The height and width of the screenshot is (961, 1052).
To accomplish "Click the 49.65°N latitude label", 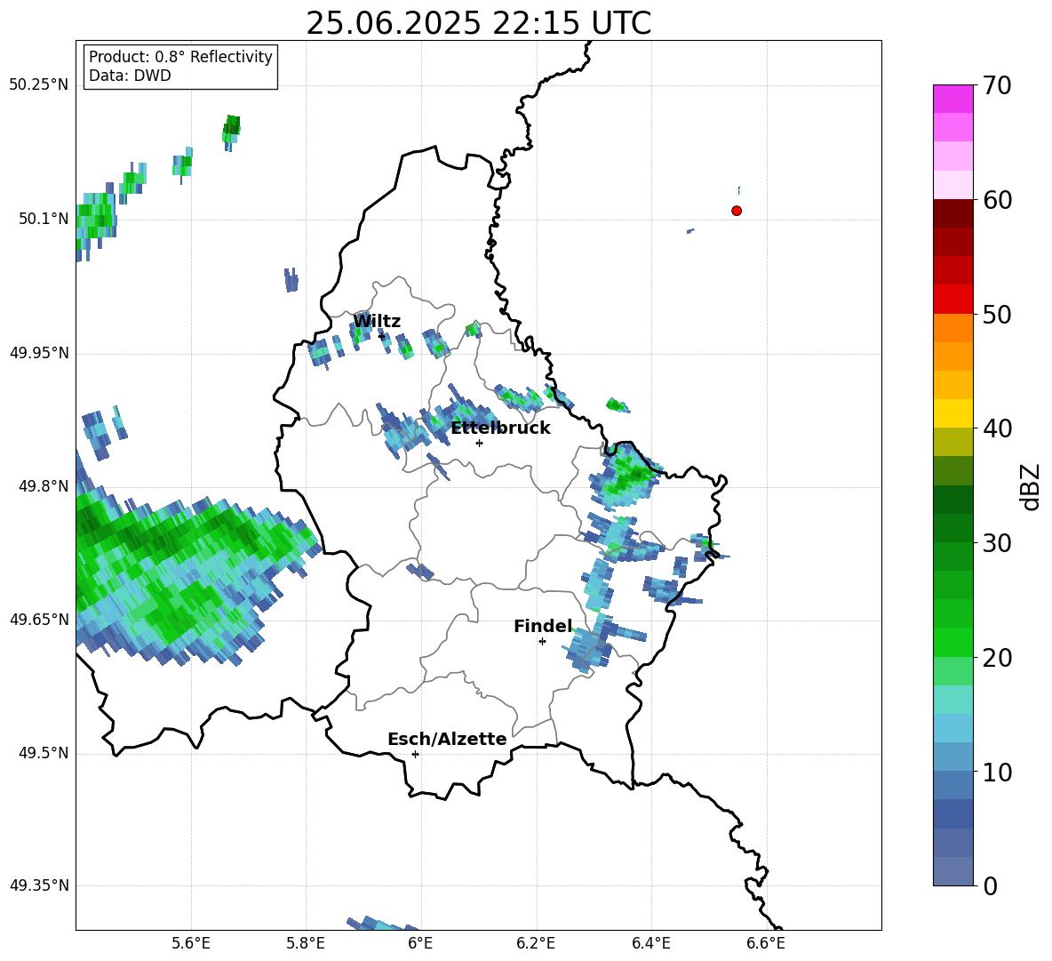I will click(x=39, y=619).
